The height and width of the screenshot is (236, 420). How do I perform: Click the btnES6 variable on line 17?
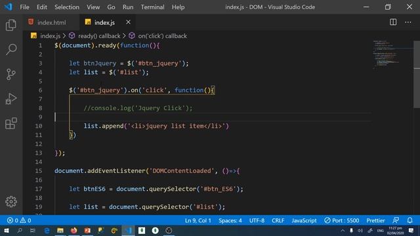click(x=94, y=189)
